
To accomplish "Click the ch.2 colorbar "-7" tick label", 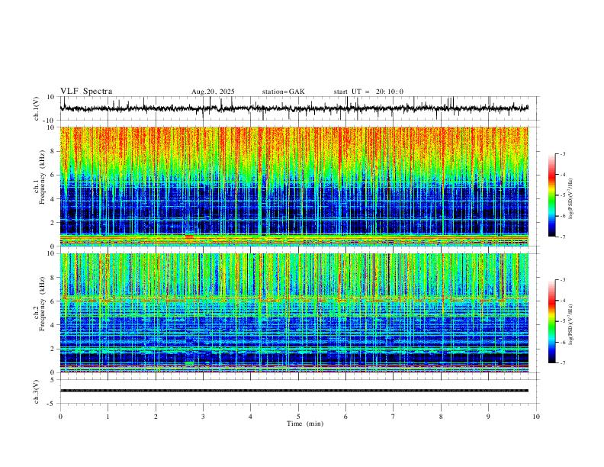I will [563, 363].
